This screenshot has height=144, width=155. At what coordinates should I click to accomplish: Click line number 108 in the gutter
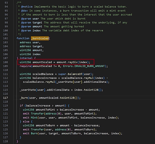(x=5, y=62)
